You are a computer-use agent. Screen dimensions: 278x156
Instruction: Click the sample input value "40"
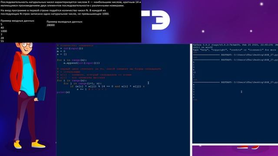[2, 28]
